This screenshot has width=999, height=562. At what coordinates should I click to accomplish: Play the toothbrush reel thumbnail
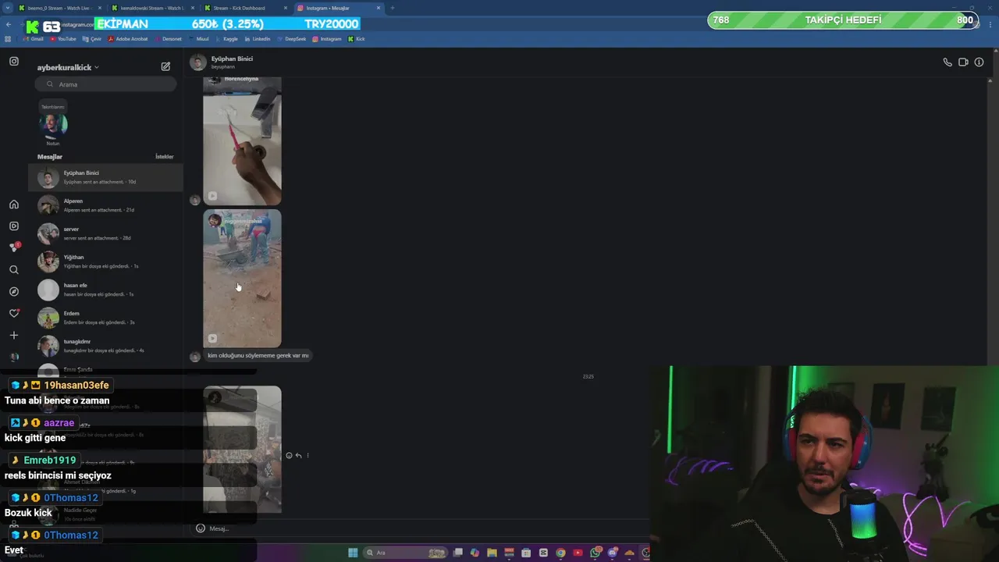pyautogui.click(x=242, y=140)
